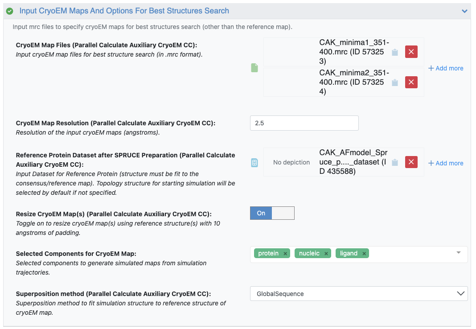Click Add more for reference protein dataset

(446, 163)
